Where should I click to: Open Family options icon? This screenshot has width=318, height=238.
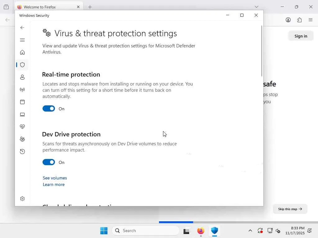point(22,139)
